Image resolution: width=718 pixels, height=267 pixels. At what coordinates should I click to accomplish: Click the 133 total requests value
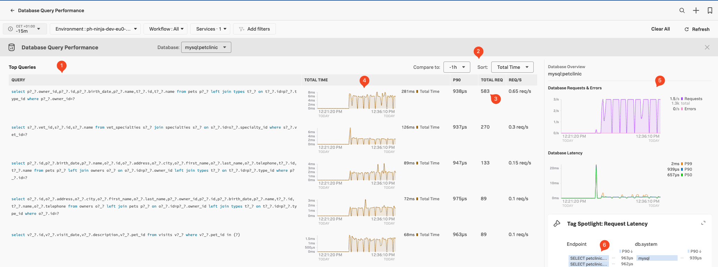(x=485, y=163)
